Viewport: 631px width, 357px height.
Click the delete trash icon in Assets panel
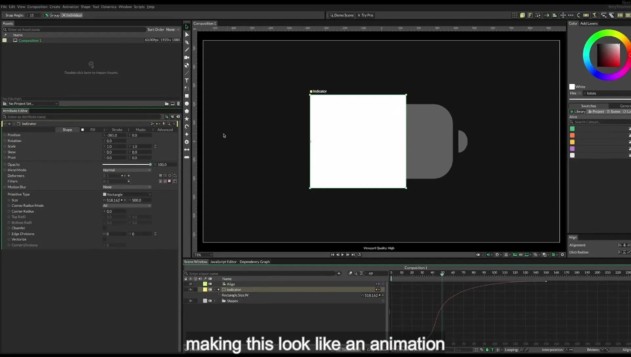click(178, 104)
